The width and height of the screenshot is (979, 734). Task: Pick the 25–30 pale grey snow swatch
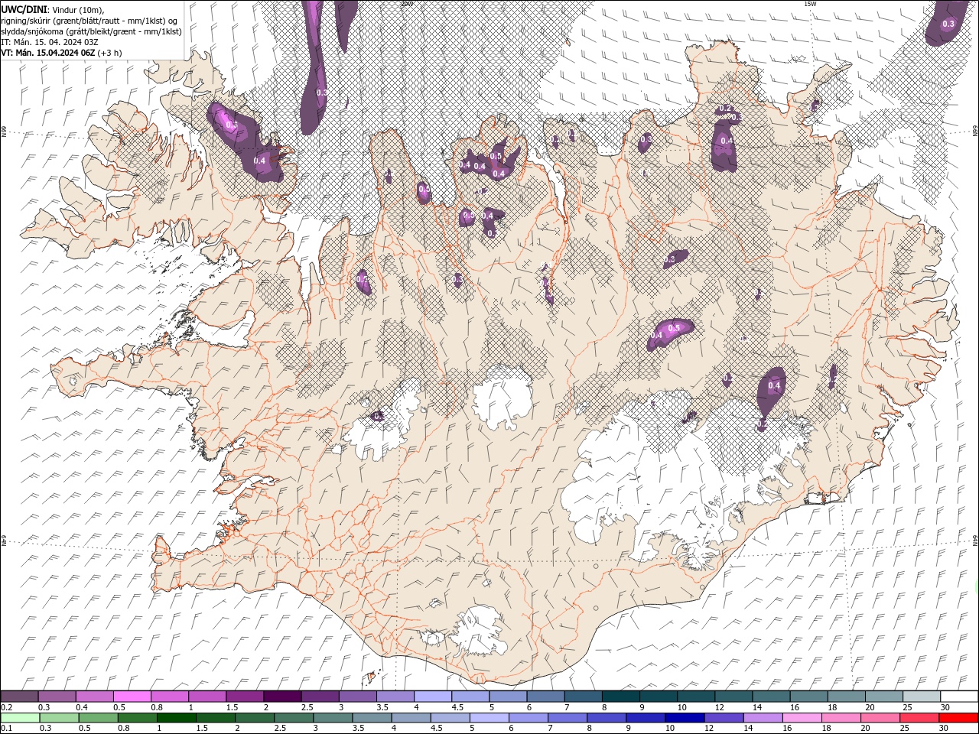coord(921,697)
